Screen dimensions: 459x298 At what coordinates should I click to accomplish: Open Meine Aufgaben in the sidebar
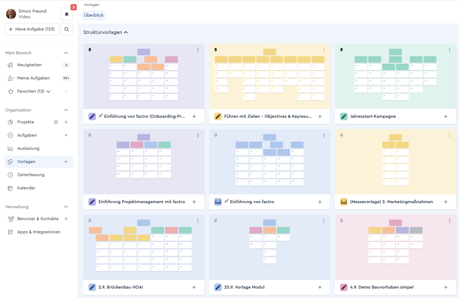(x=39, y=78)
